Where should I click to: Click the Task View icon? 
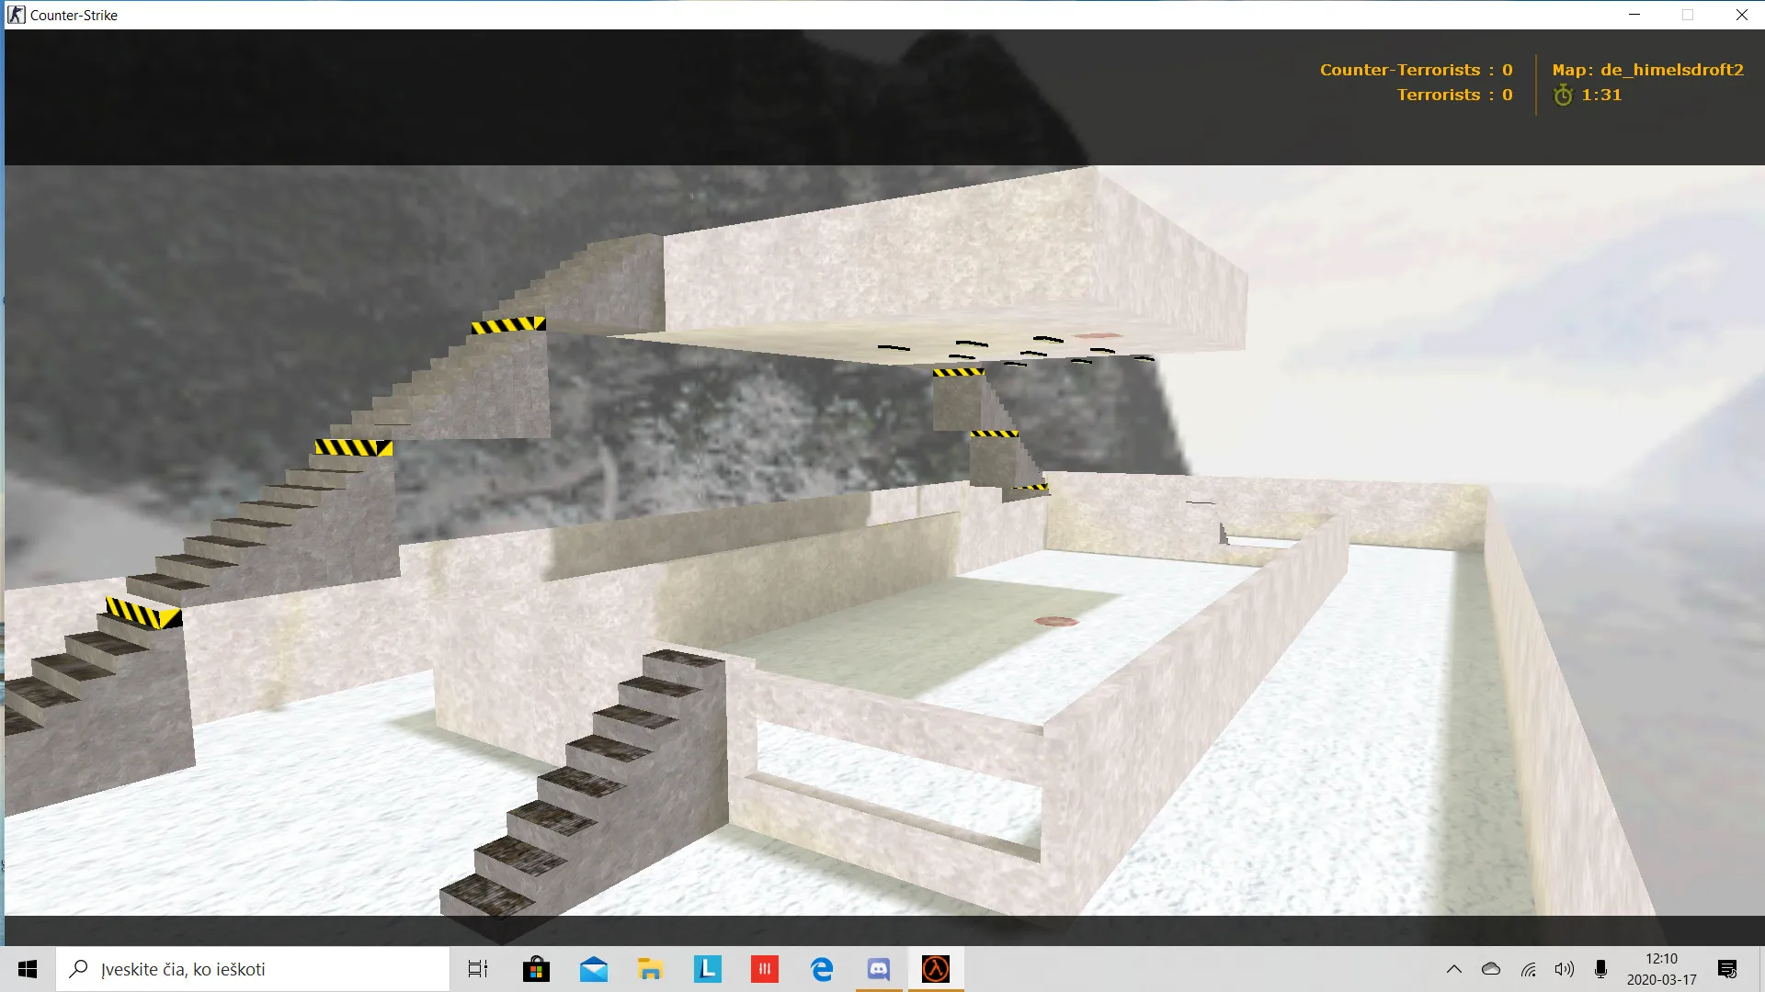pos(478,969)
